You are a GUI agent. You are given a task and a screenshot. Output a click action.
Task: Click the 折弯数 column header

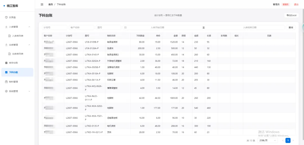(x=224, y=36)
